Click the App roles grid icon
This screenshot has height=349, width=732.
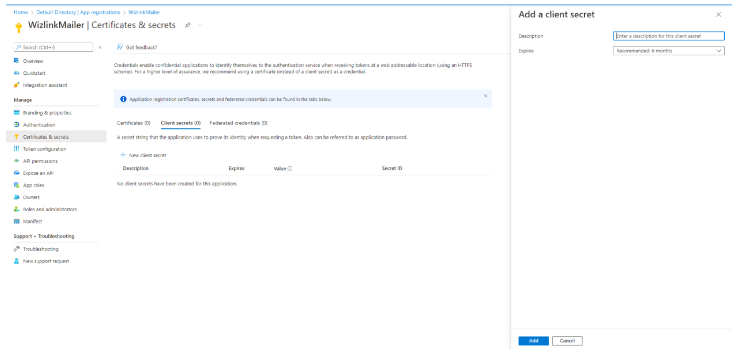[16, 185]
